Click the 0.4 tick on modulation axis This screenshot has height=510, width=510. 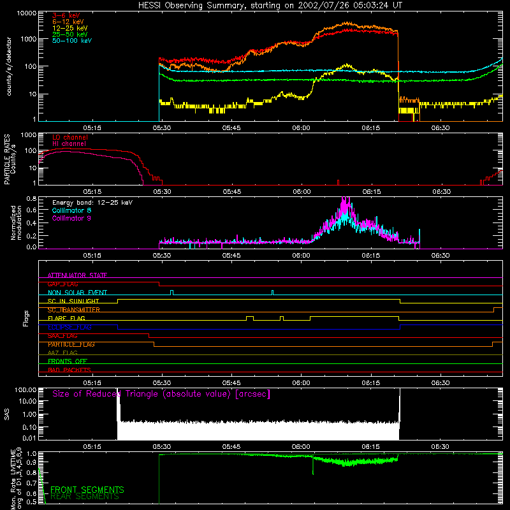(31, 223)
